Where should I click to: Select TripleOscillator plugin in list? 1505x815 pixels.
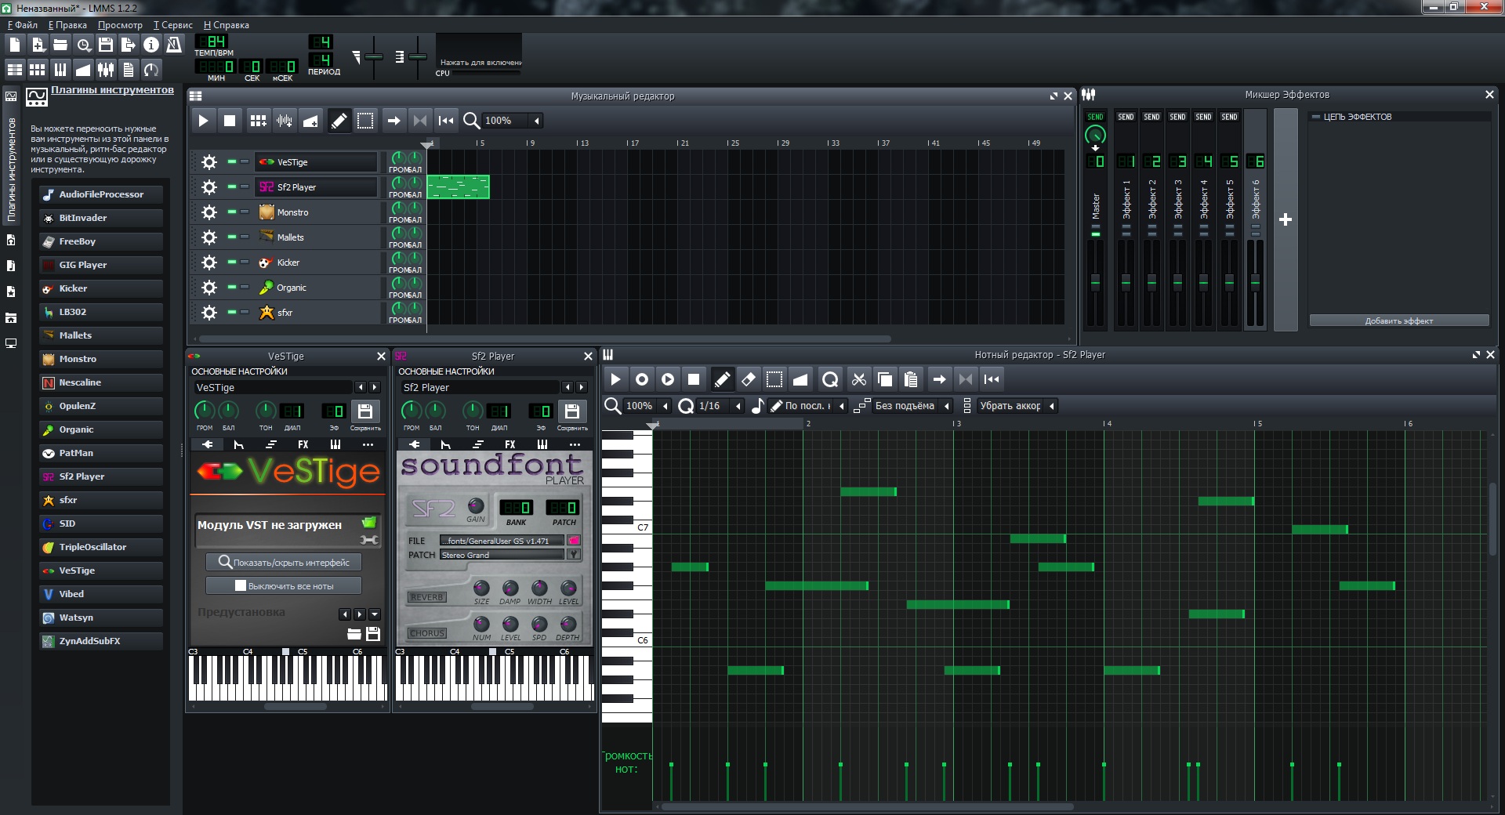101,547
